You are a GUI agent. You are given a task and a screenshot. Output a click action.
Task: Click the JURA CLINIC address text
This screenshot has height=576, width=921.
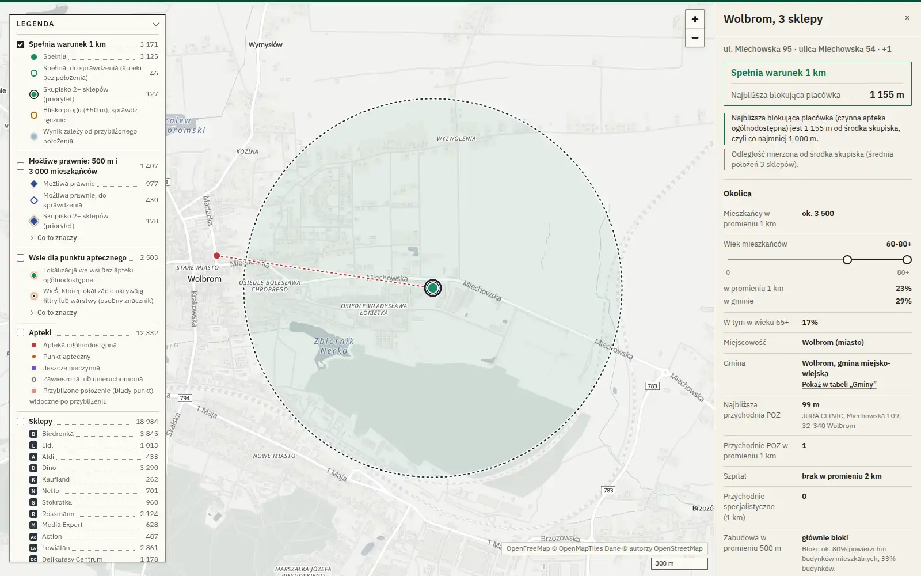pos(851,421)
